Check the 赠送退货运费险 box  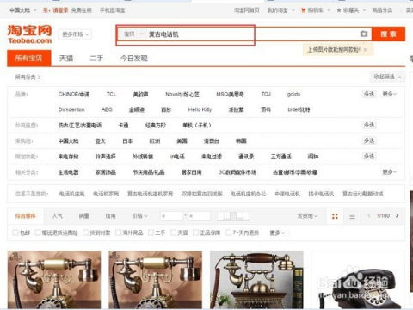coord(38,232)
